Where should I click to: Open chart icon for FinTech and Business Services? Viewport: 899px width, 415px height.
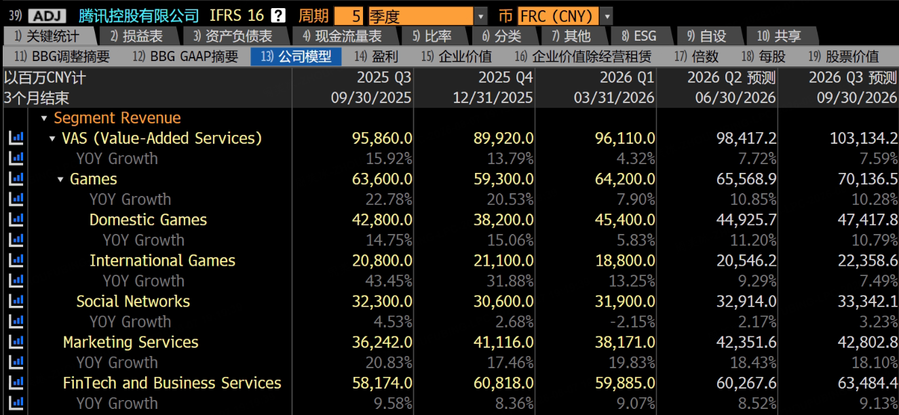point(15,382)
